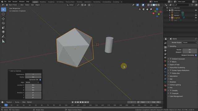
Task: Open the Render menu
Action: [15, 2]
